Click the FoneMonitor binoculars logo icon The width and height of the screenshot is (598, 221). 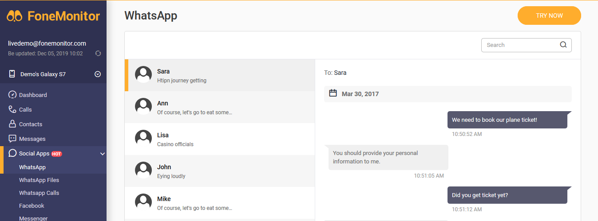(15, 16)
